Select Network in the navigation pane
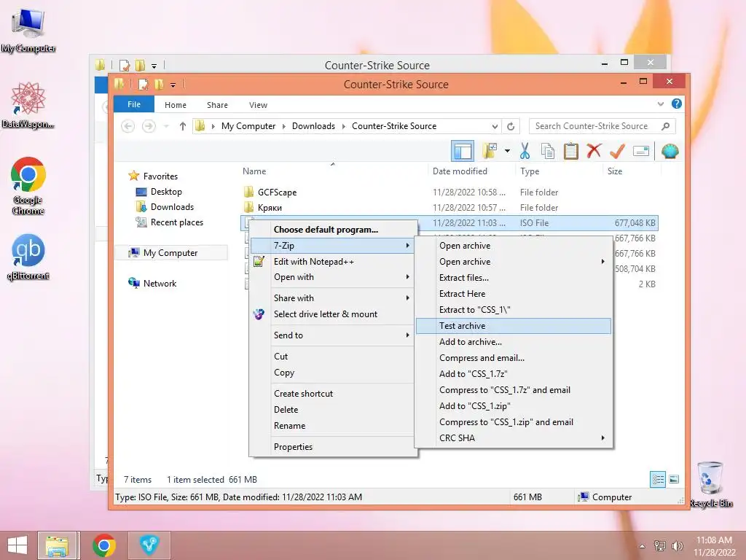This screenshot has width=746, height=560. (160, 284)
